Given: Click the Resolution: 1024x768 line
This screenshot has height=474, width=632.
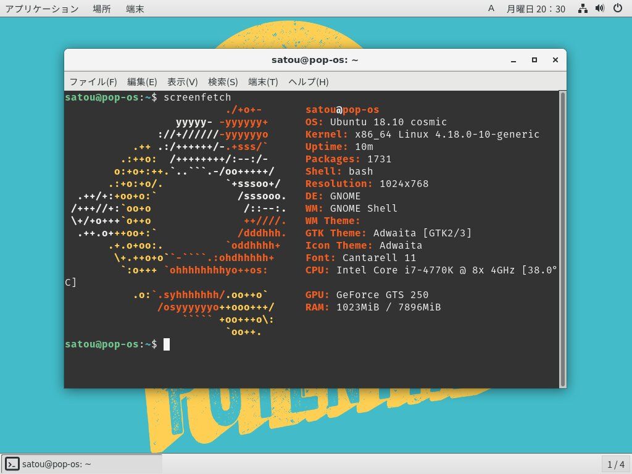Looking at the screenshot, I should tap(367, 184).
